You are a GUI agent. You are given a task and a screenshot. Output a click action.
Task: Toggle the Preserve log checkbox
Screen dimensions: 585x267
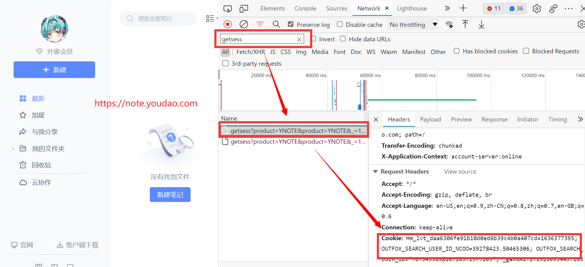point(291,24)
